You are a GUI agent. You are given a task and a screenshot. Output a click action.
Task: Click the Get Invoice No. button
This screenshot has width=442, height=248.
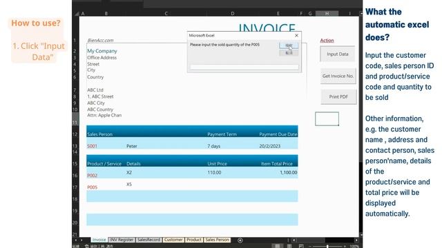[338, 76]
